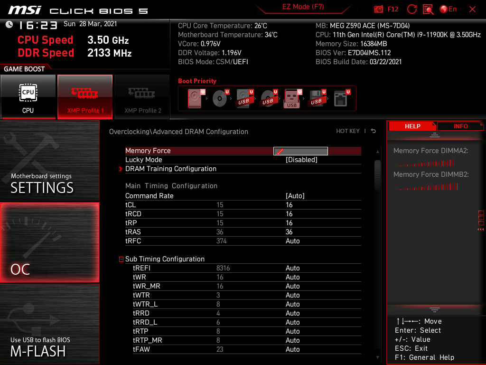486x365 pixels.
Task: Select the tWTR Auto value
Action: (x=292, y=295)
